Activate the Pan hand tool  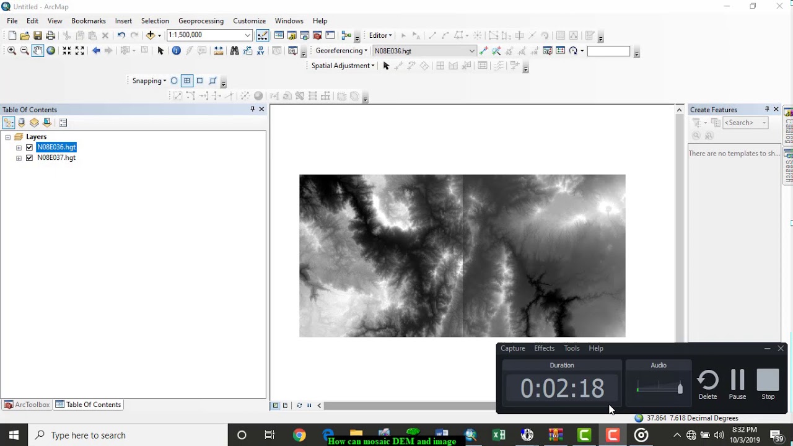(x=38, y=51)
